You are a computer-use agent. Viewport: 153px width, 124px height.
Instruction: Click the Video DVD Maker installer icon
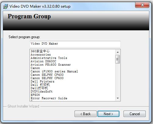[x=5, y=6]
